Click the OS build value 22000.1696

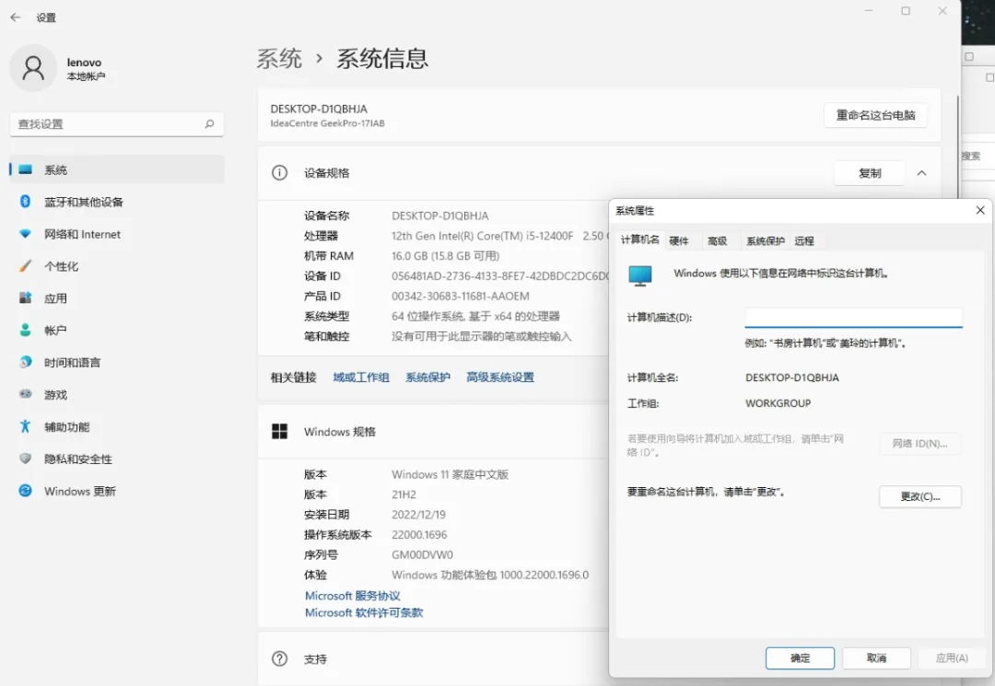[x=419, y=534]
